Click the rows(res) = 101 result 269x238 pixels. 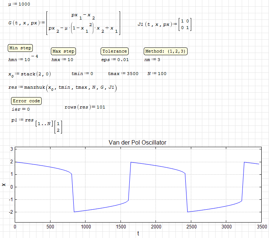[85, 107]
